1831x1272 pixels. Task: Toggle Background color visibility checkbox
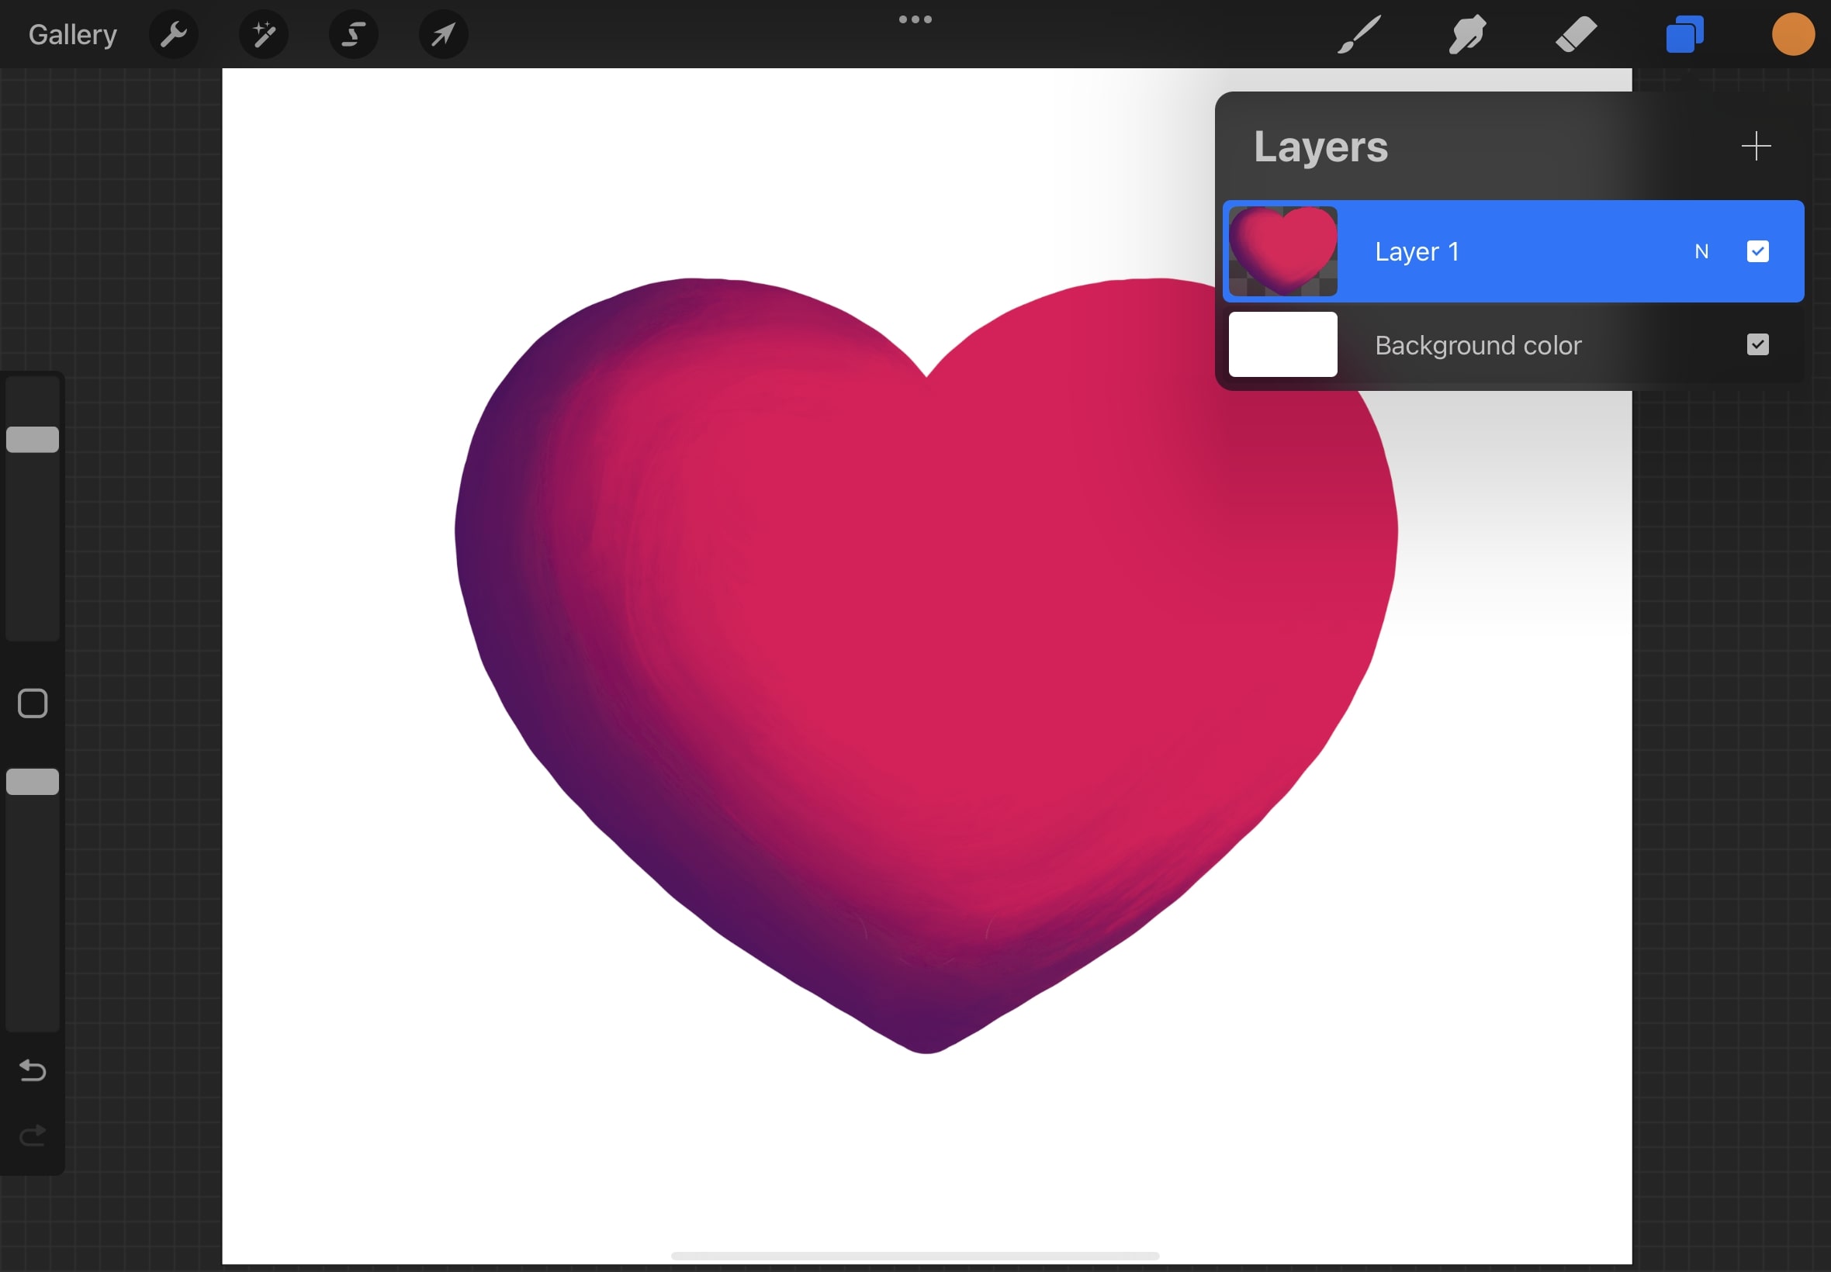pos(1757,345)
